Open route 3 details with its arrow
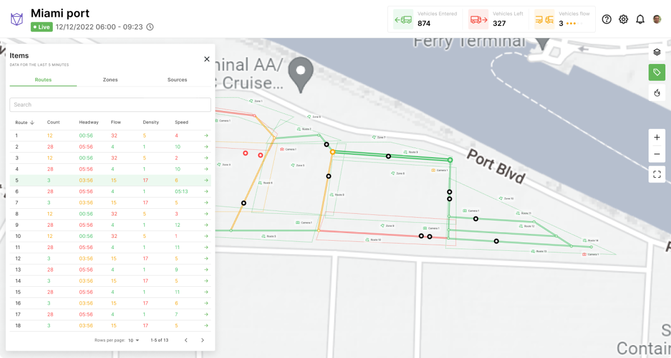Image resolution: width=671 pixels, height=358 pixels. point(206,158)
